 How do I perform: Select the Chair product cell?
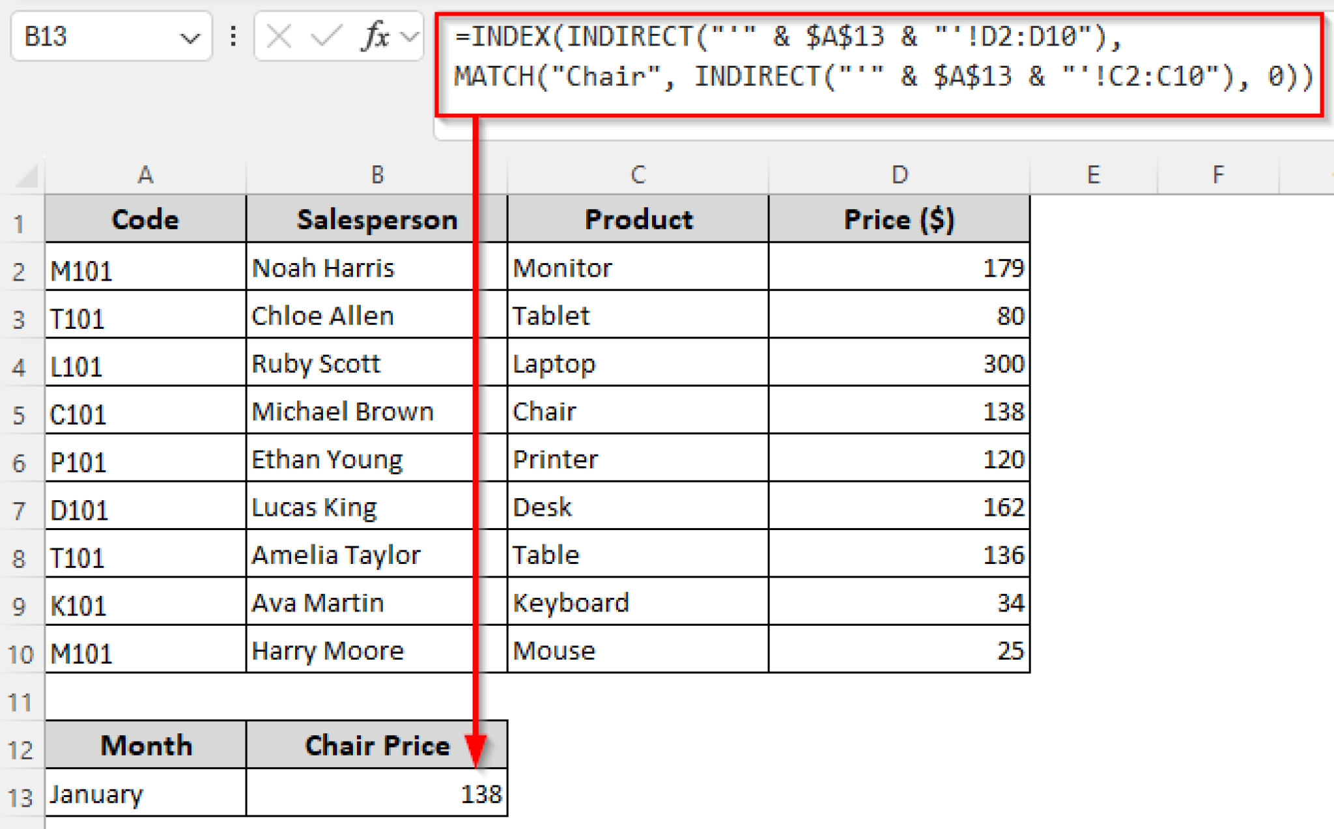(x=637, y=411)
